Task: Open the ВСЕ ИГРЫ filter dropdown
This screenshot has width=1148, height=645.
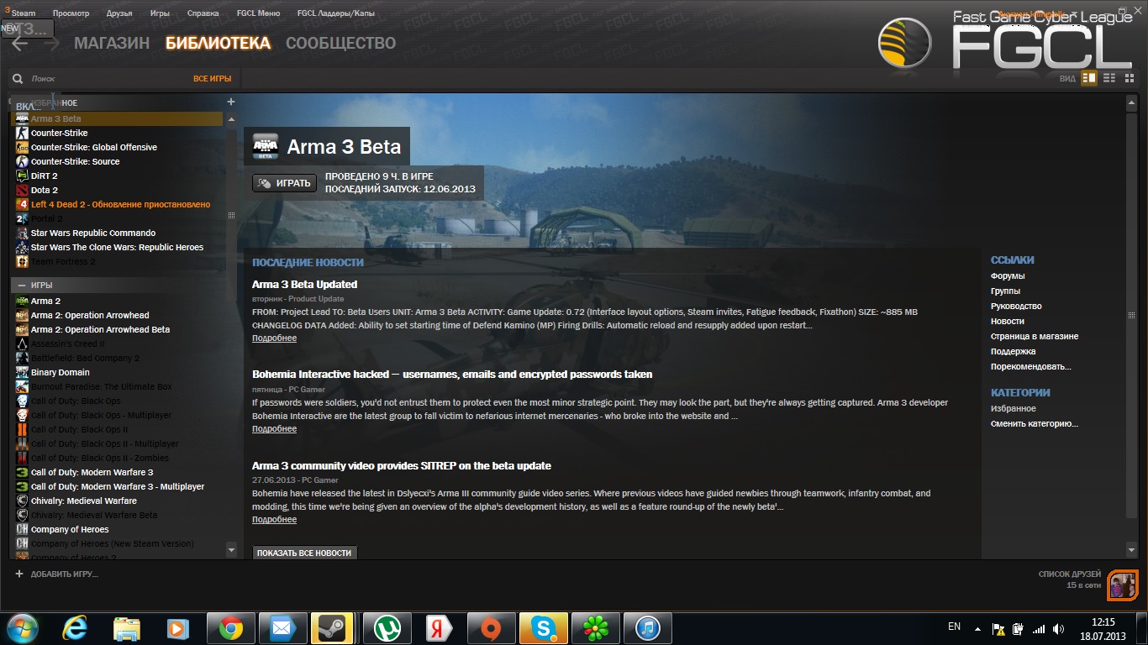Action: click(x=212, y=79)
